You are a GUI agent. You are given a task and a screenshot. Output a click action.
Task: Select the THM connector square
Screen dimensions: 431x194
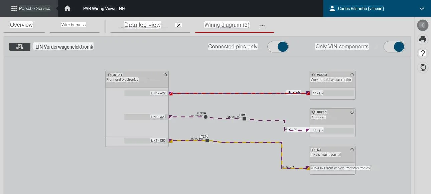(x=244, y=119)
